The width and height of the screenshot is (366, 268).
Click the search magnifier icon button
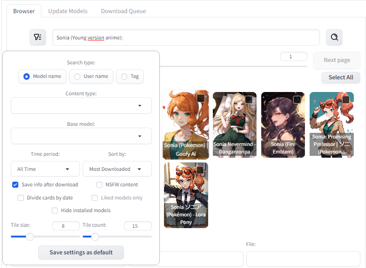pyautogui.click(x=334, y=37)
